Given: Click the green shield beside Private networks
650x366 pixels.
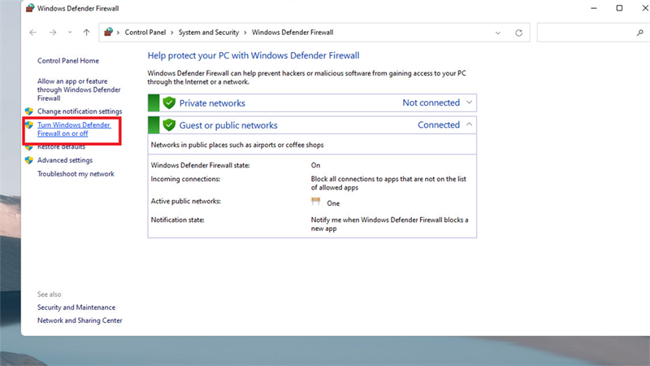Looking at the screenshot, I should click(169, 102).
